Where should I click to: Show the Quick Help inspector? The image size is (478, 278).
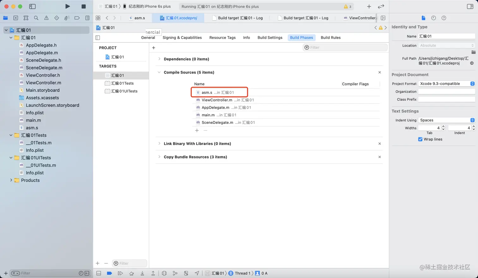point(444,18)
